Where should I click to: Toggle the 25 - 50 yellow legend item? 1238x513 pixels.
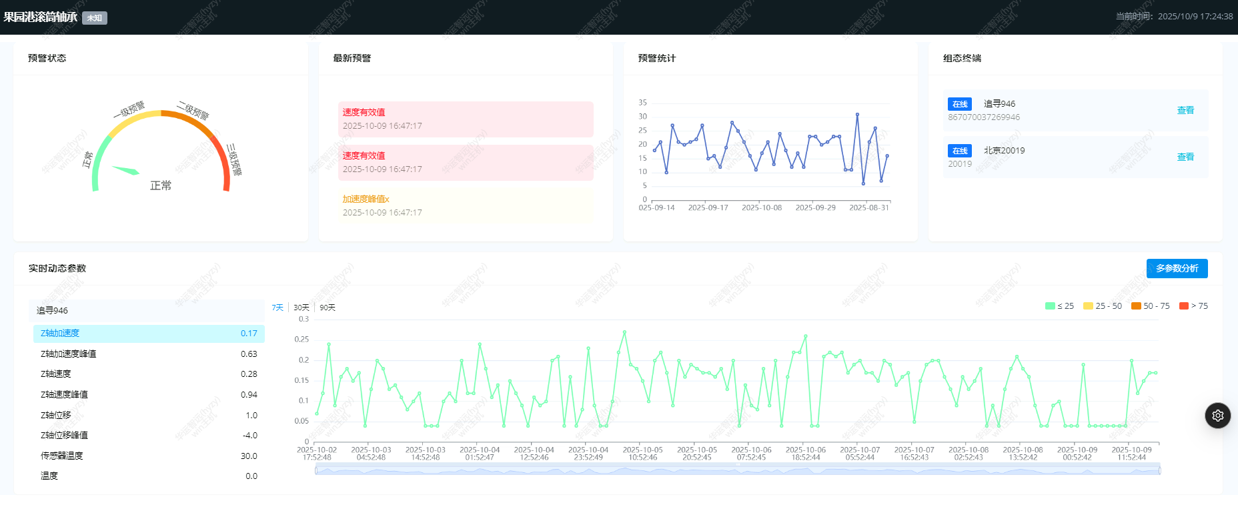[1103, 306]
